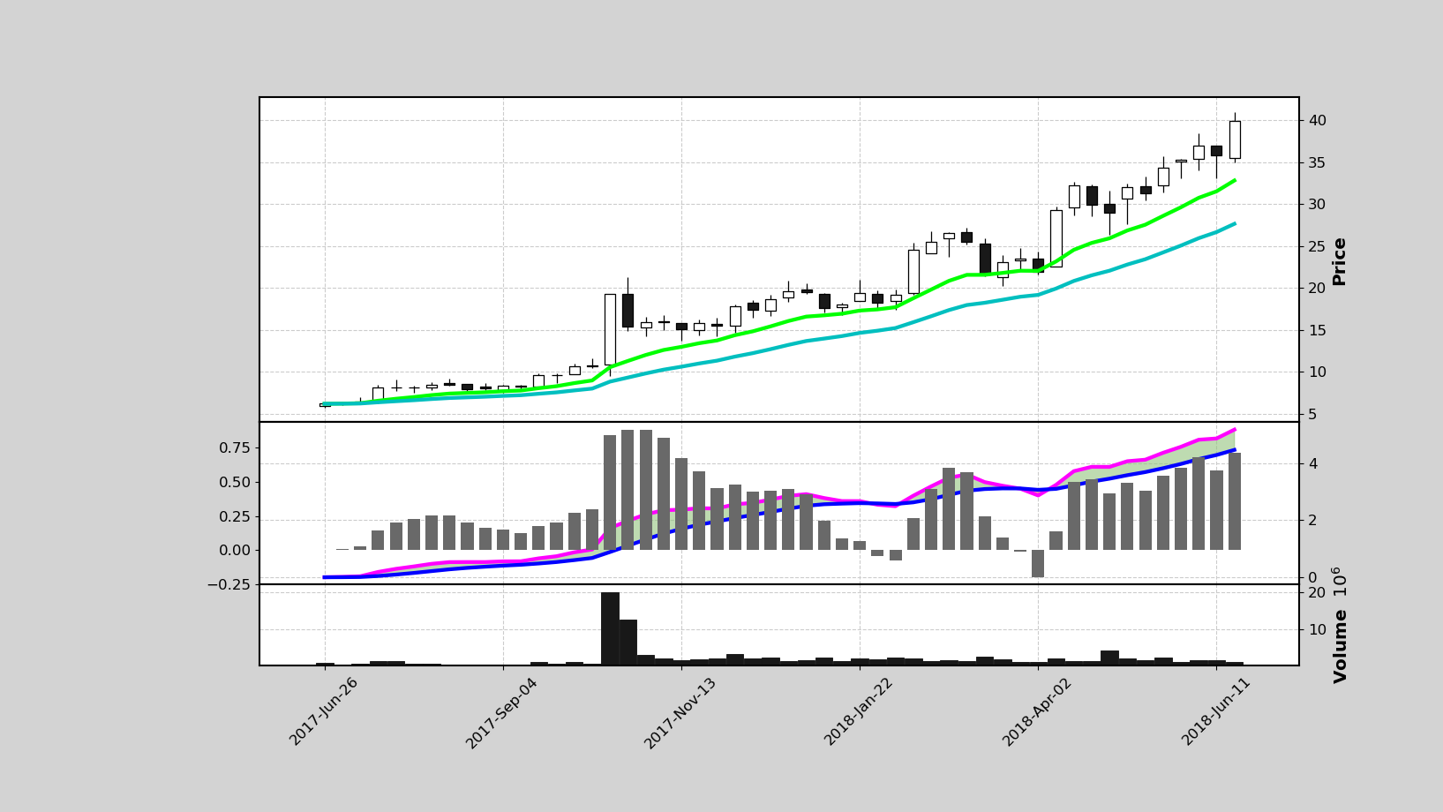Click the 20 tick on Price axis

point(1318,288)
